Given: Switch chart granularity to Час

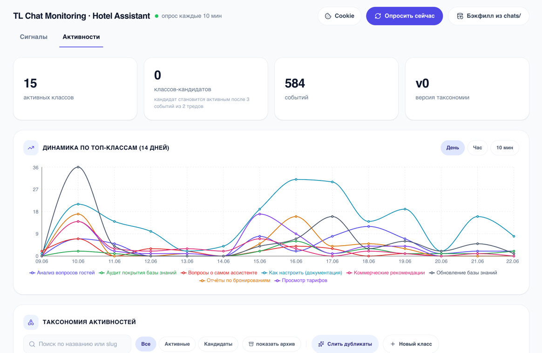Looking at the screenshot, I should pos(477,148).
